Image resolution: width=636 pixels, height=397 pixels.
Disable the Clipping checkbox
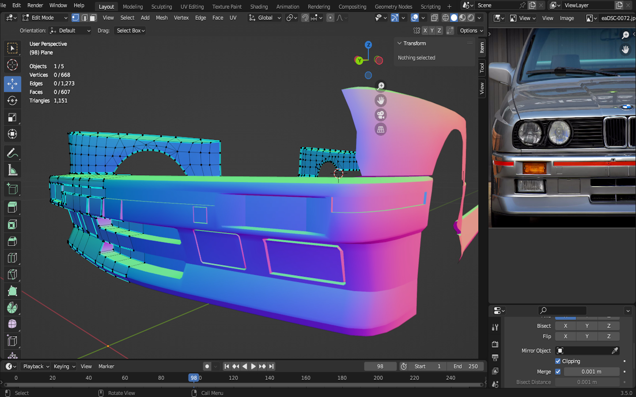[x=558, y=361]
